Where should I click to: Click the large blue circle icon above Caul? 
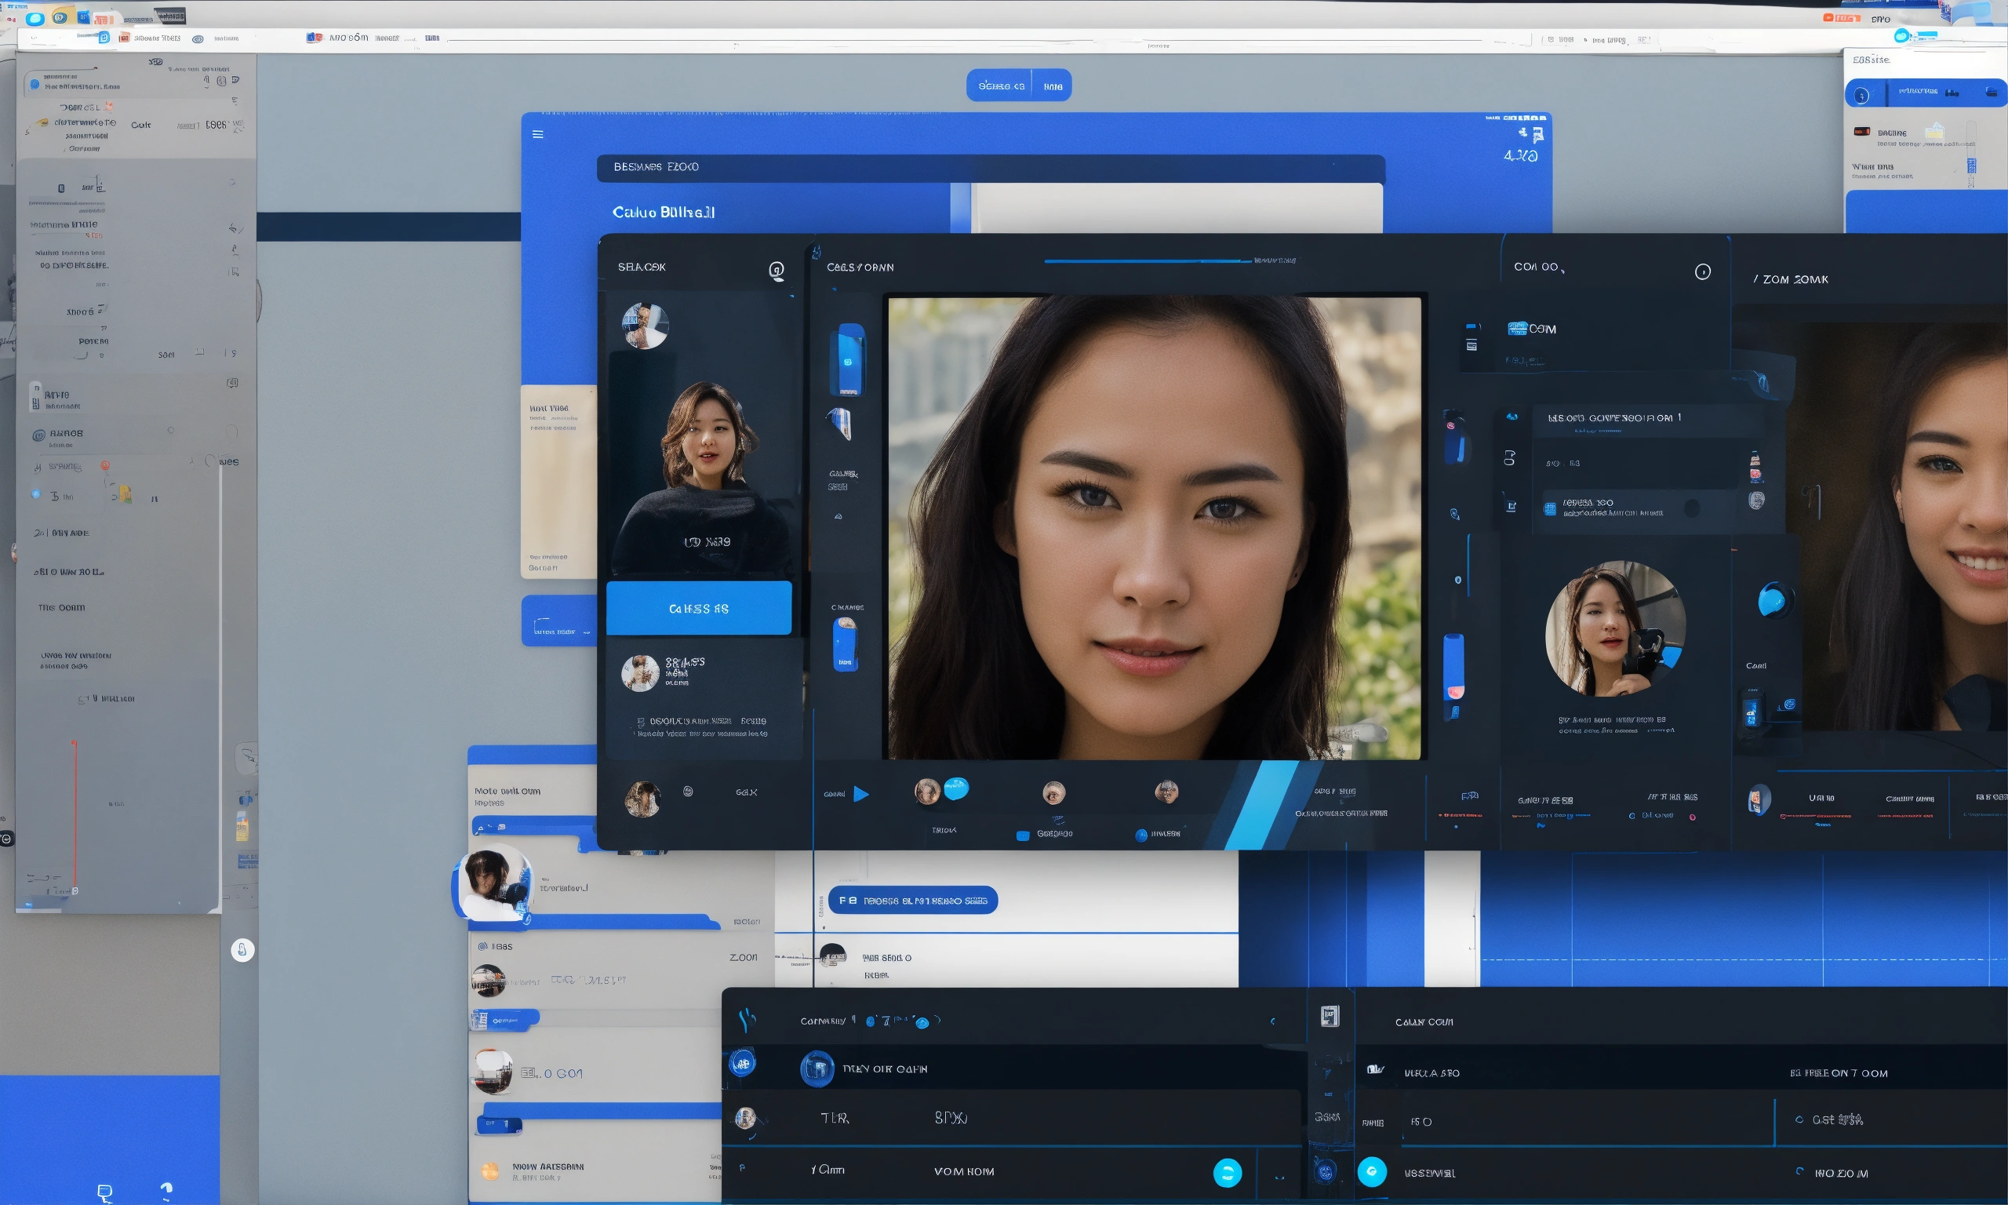click(1775, 601)
